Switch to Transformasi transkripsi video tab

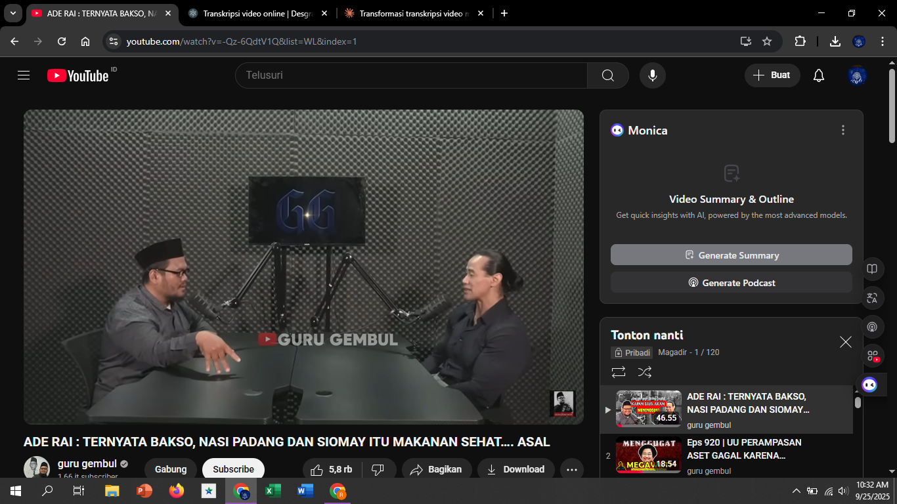coord(412,13)
